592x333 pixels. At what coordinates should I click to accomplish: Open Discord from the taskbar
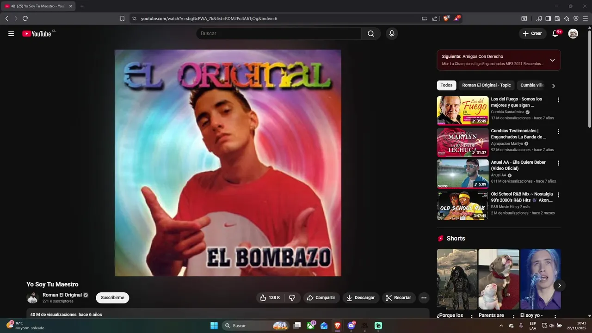pyautogui.click(x=351, y=326)
